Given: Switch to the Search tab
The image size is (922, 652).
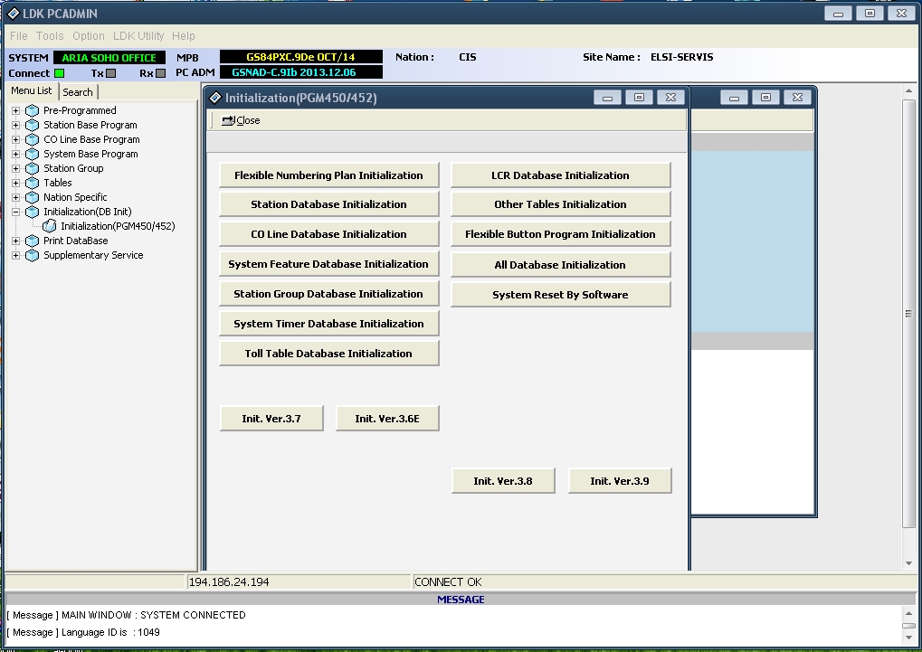Looking at the screenshot, I should (x=78, y=92).
